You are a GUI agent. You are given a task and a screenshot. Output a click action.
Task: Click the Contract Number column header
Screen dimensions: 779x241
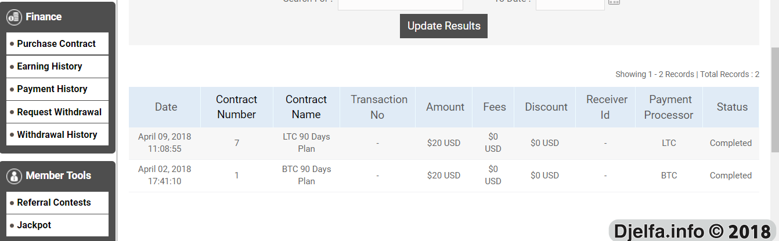pyautogui.click(x=236, y=107)
